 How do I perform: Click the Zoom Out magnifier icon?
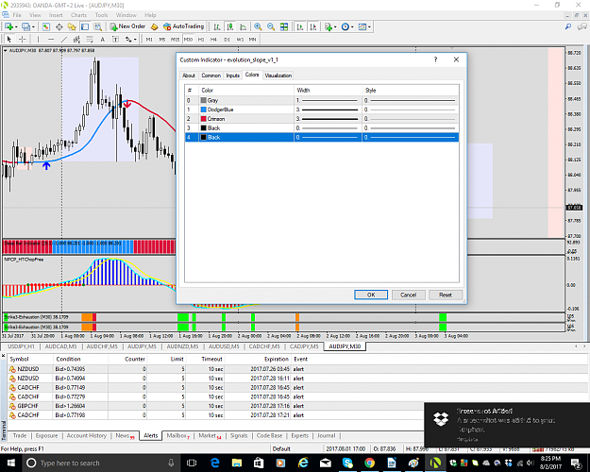(x=271, y=26)
